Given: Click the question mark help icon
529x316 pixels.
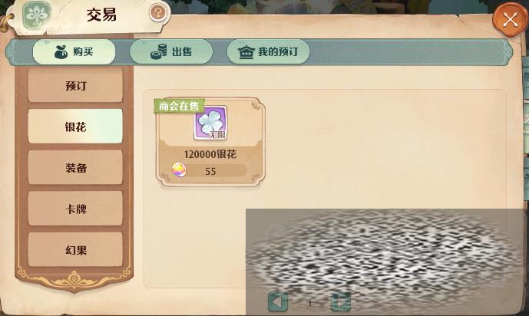Looking at the screenshot, I should [157, 13].
